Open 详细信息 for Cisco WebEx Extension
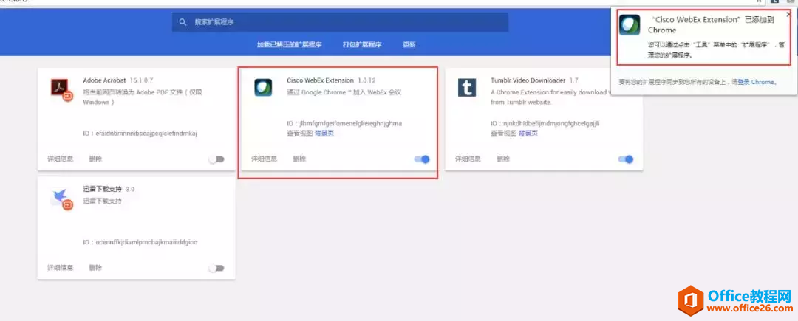 click(x=264, y=159)
